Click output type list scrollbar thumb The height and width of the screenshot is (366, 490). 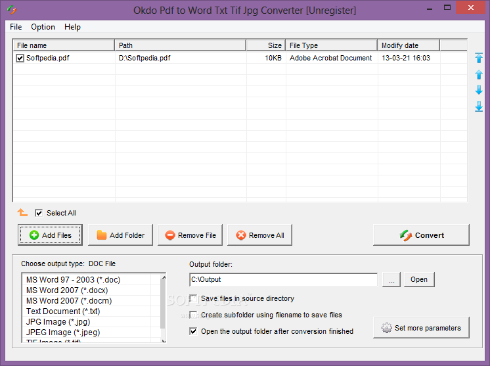[163, 304]
